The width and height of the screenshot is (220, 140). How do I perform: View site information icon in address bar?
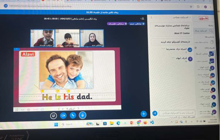[x=6, y=6]
